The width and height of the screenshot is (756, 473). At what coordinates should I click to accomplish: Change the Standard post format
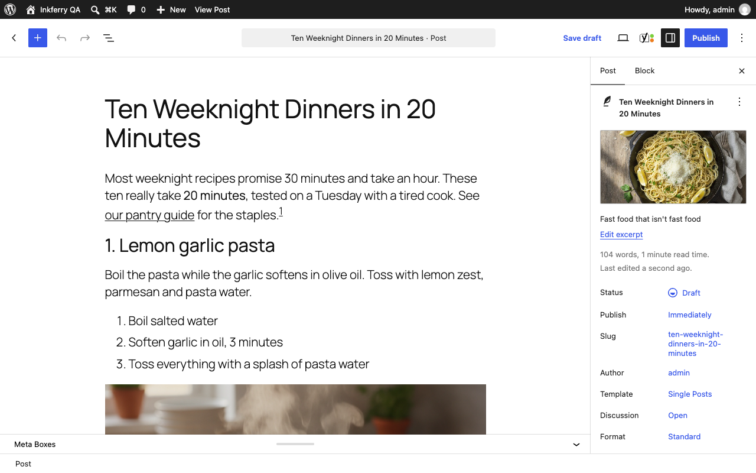(684, 436)
